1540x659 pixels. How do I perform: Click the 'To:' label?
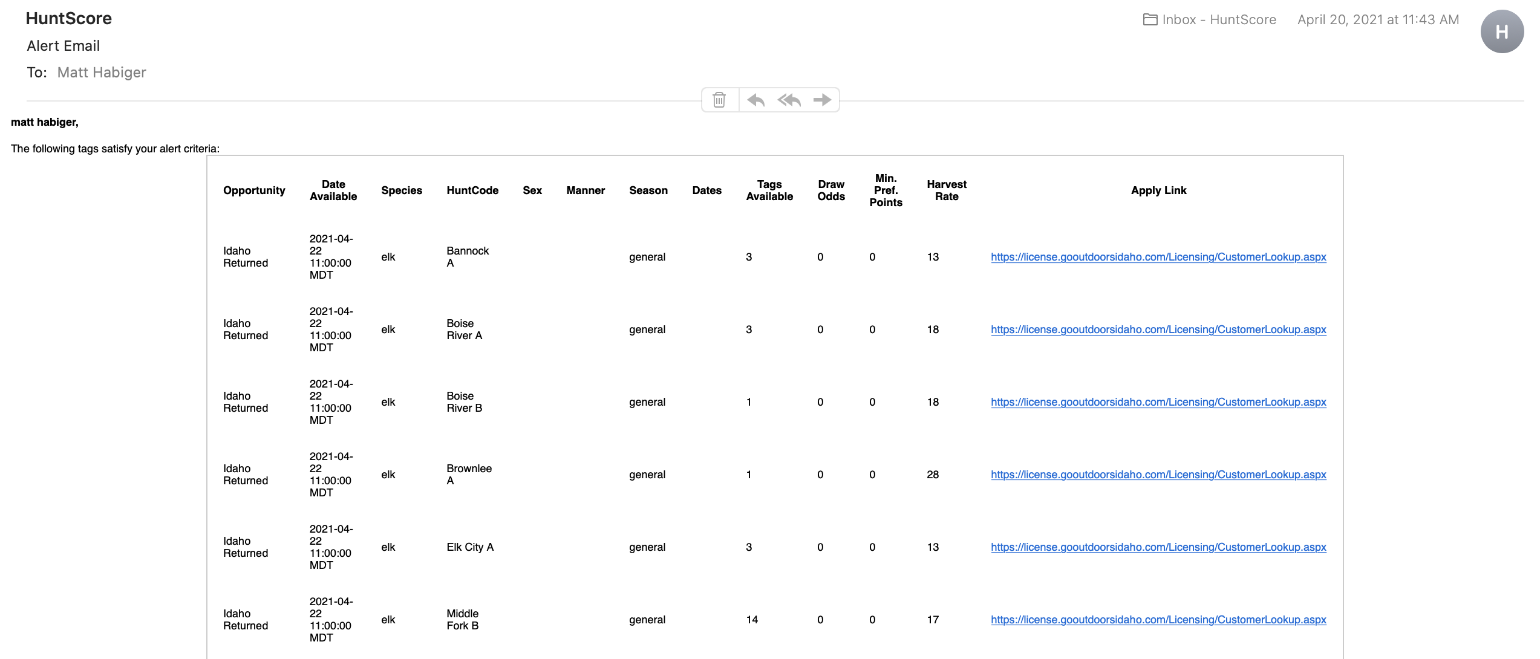[x=37, y=73]
